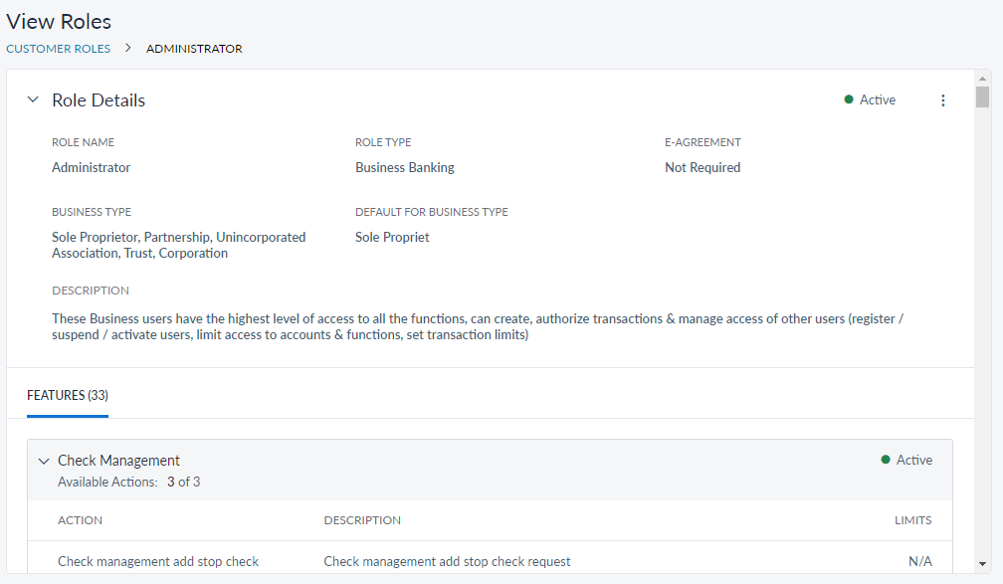This screenshot has height=584, width=1003.
Task: Click the Check Management feature title
Action: pyautogui.click(x=118, y=461)
